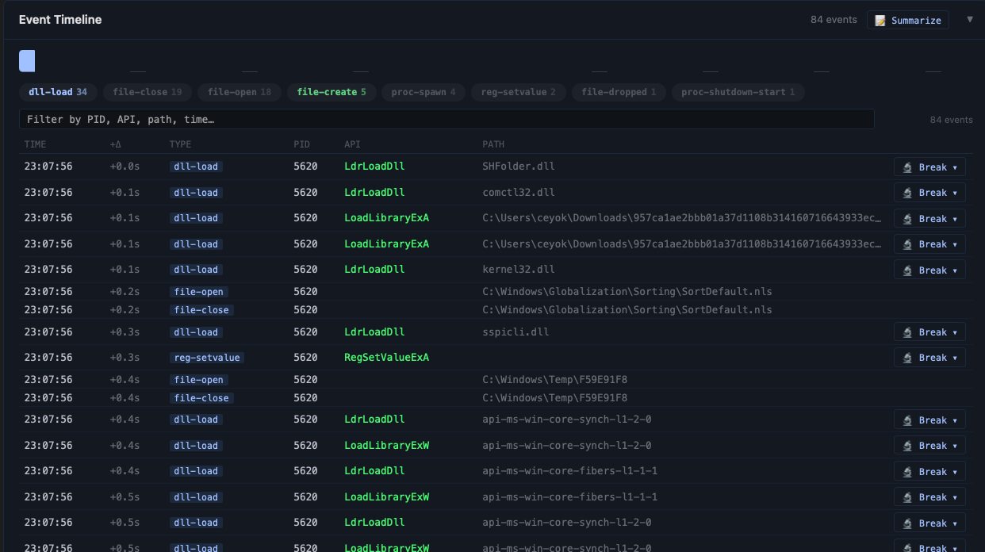985x552 pixels.
Task: Click the PATH column header
Action: pyautogui.click(x=493, y=144)
